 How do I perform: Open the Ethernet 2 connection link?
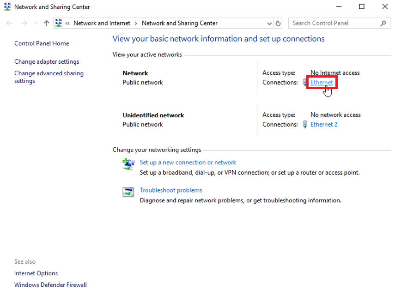point(324,124)
